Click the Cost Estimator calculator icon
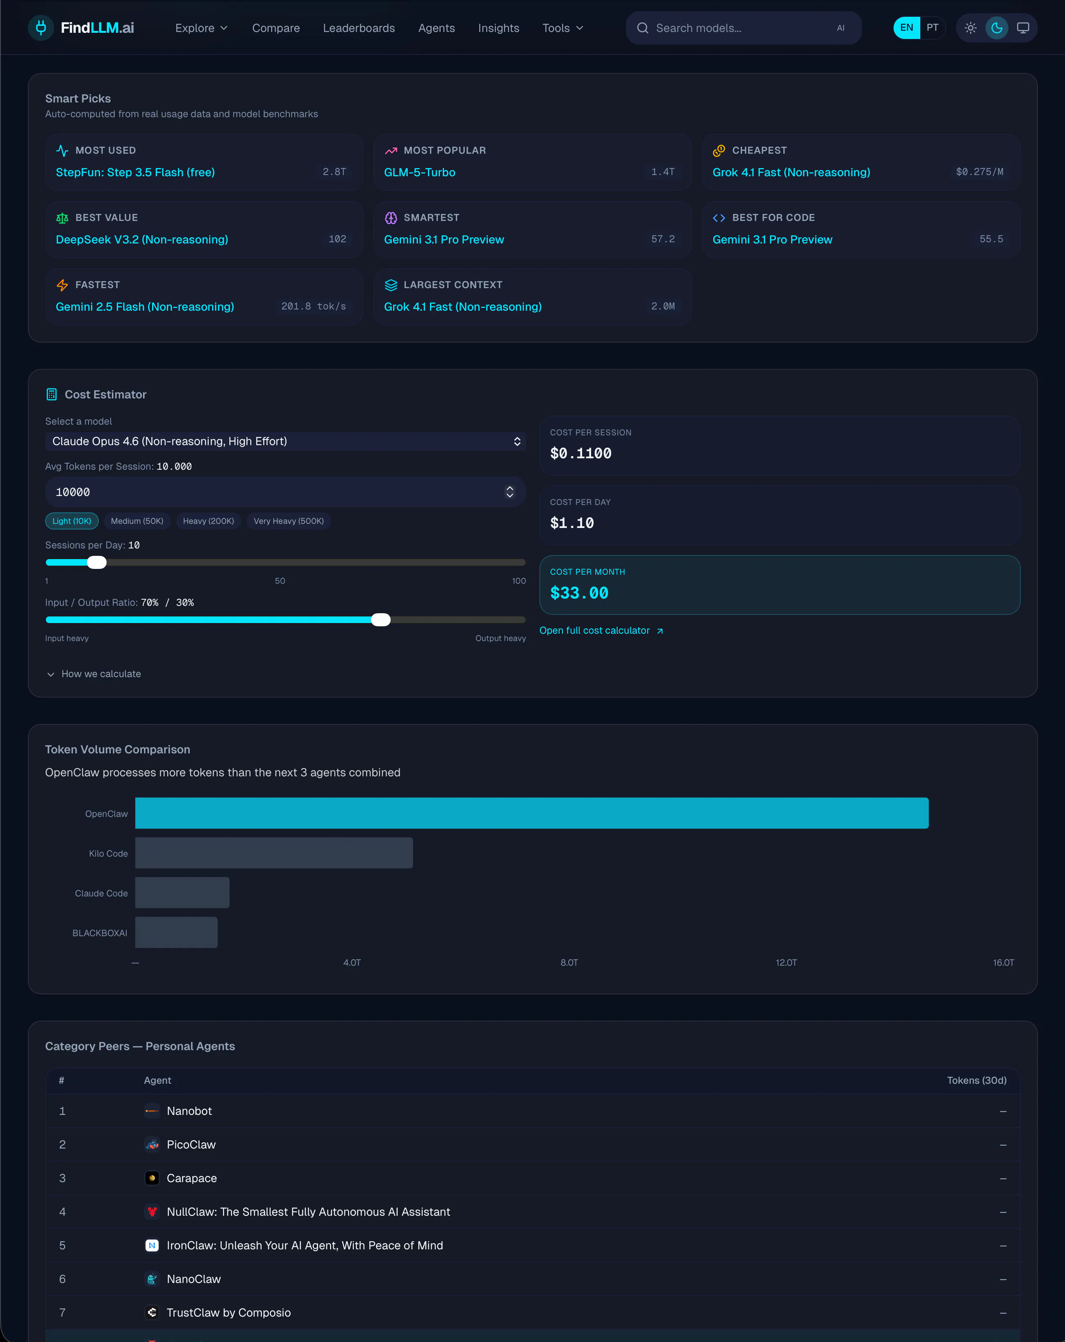Image resolution: width=1065 pixels, height=1342 pixels. point(52,395)
